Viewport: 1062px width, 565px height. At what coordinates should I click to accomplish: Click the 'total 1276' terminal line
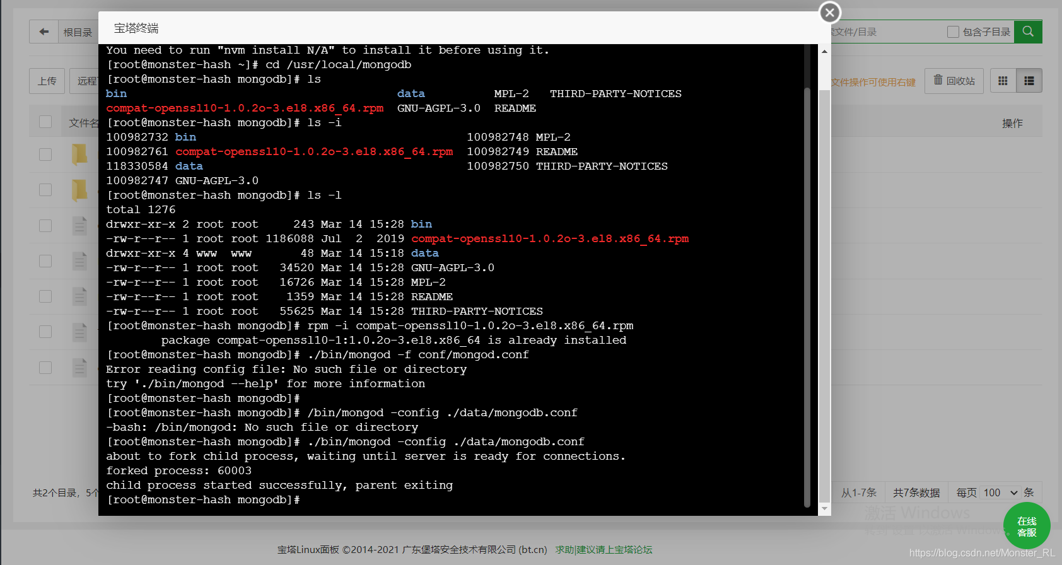click(141, 210)
